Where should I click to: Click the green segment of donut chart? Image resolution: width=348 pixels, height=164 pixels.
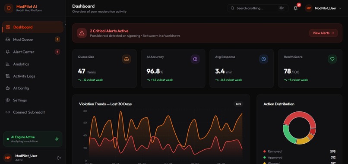point(288,135)
